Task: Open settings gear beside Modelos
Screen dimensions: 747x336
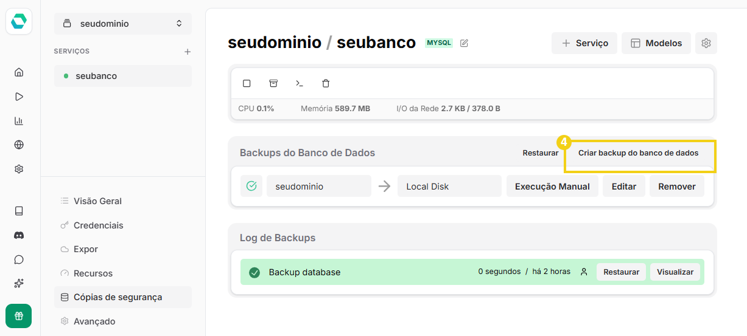Action: click(x=706, y=43)
